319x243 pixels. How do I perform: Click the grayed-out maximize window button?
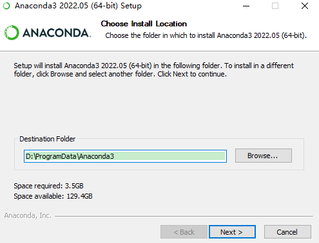[x=275, y=6]
